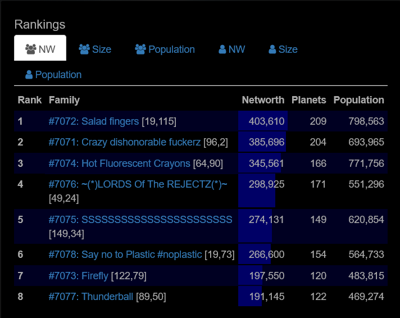The image size is (400, 318).
Task: Click the Networth column header
Action: 263,100
